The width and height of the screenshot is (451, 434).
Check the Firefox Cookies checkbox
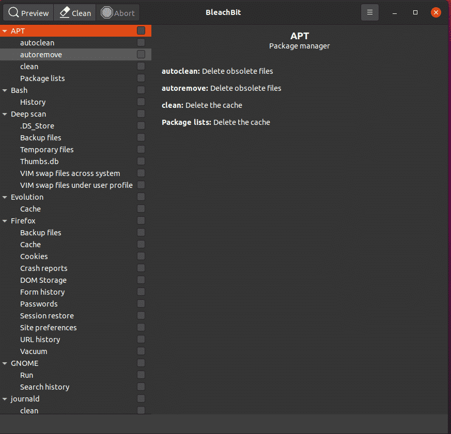coord(141,256)
